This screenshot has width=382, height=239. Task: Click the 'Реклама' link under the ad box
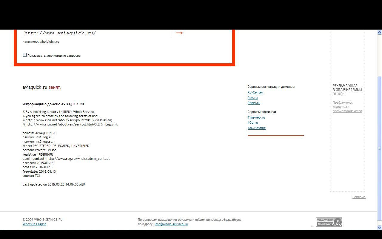point(359,197)
